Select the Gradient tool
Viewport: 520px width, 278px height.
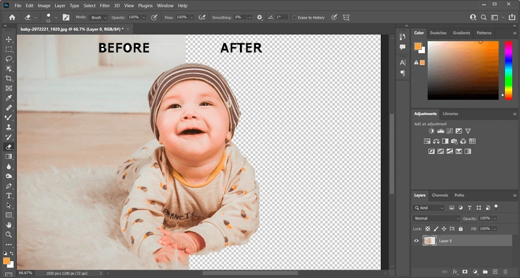pos(8,157)
